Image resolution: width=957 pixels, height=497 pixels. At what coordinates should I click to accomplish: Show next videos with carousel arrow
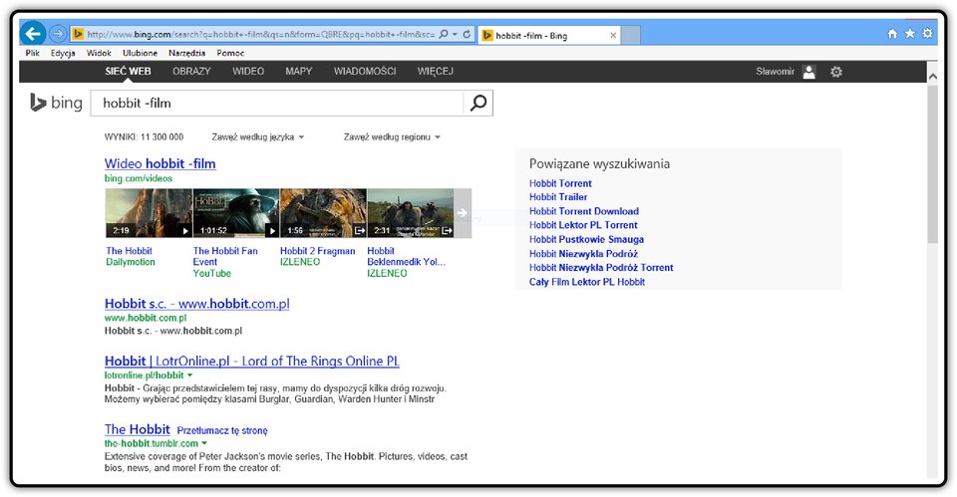tap(463, 213)
